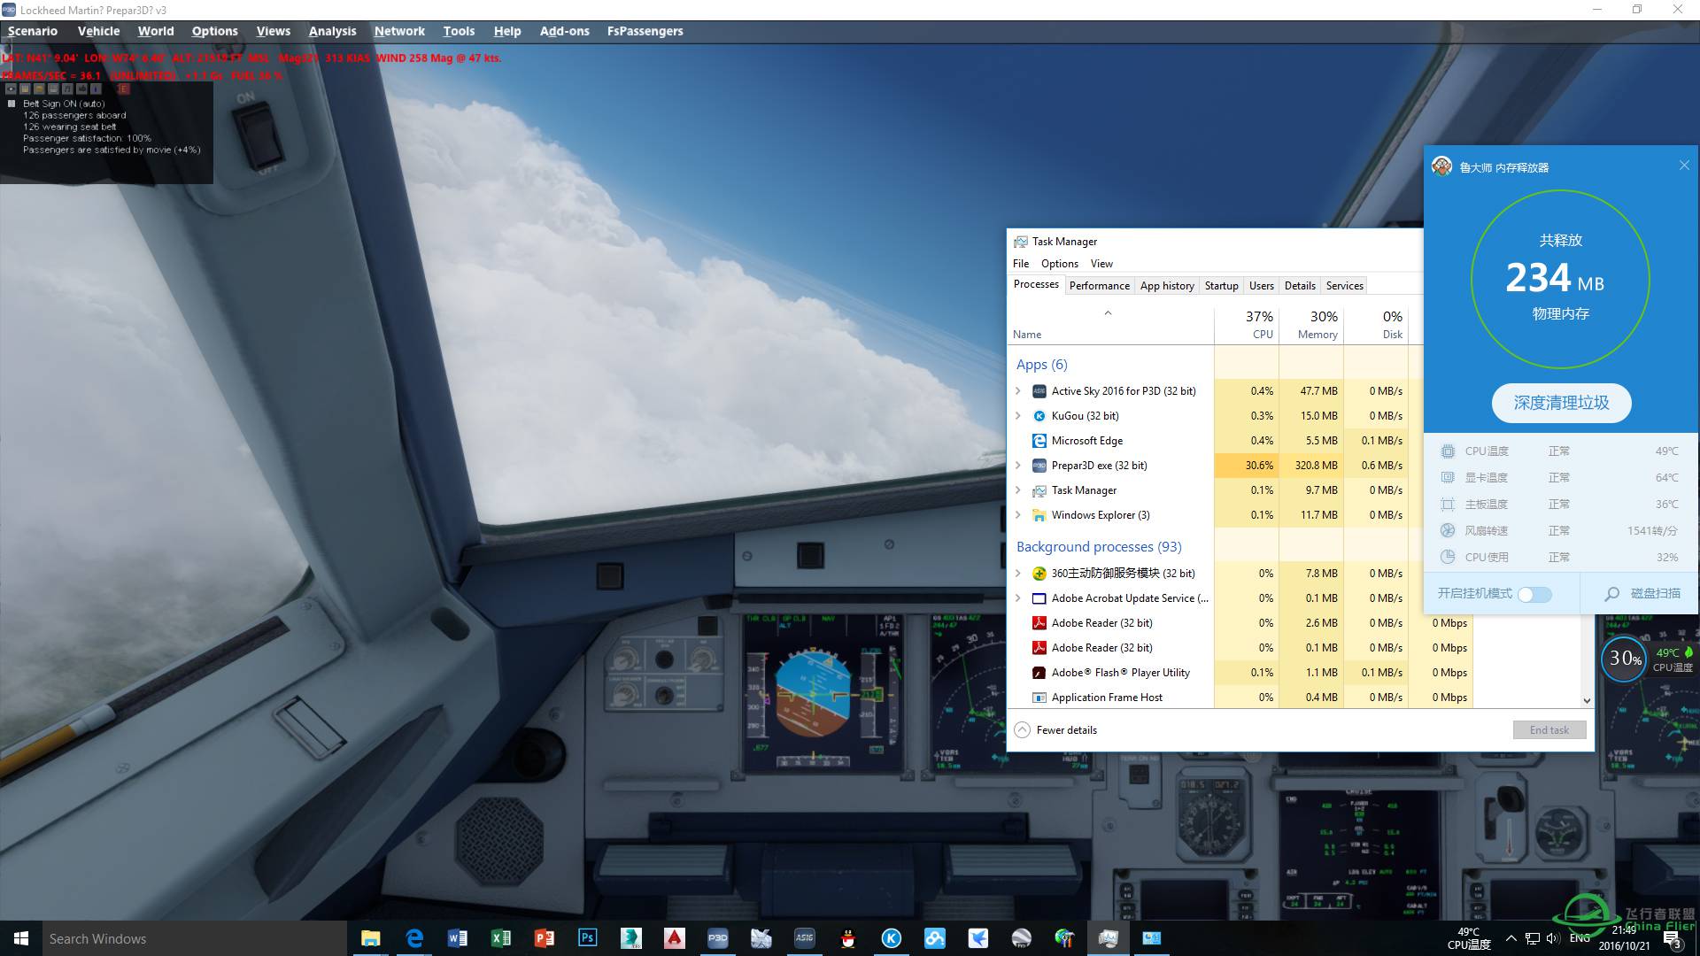The image size is (1700, 956).
Task: Open the Analysis menu in P3D
Action: pos(330,30)
